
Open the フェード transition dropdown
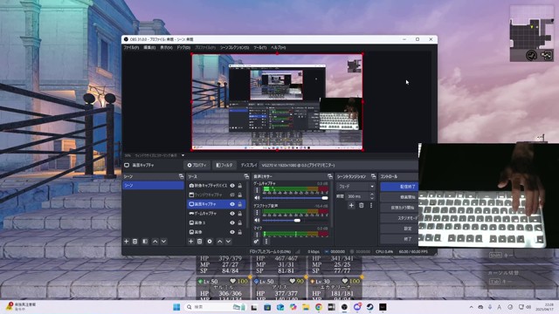355,186
